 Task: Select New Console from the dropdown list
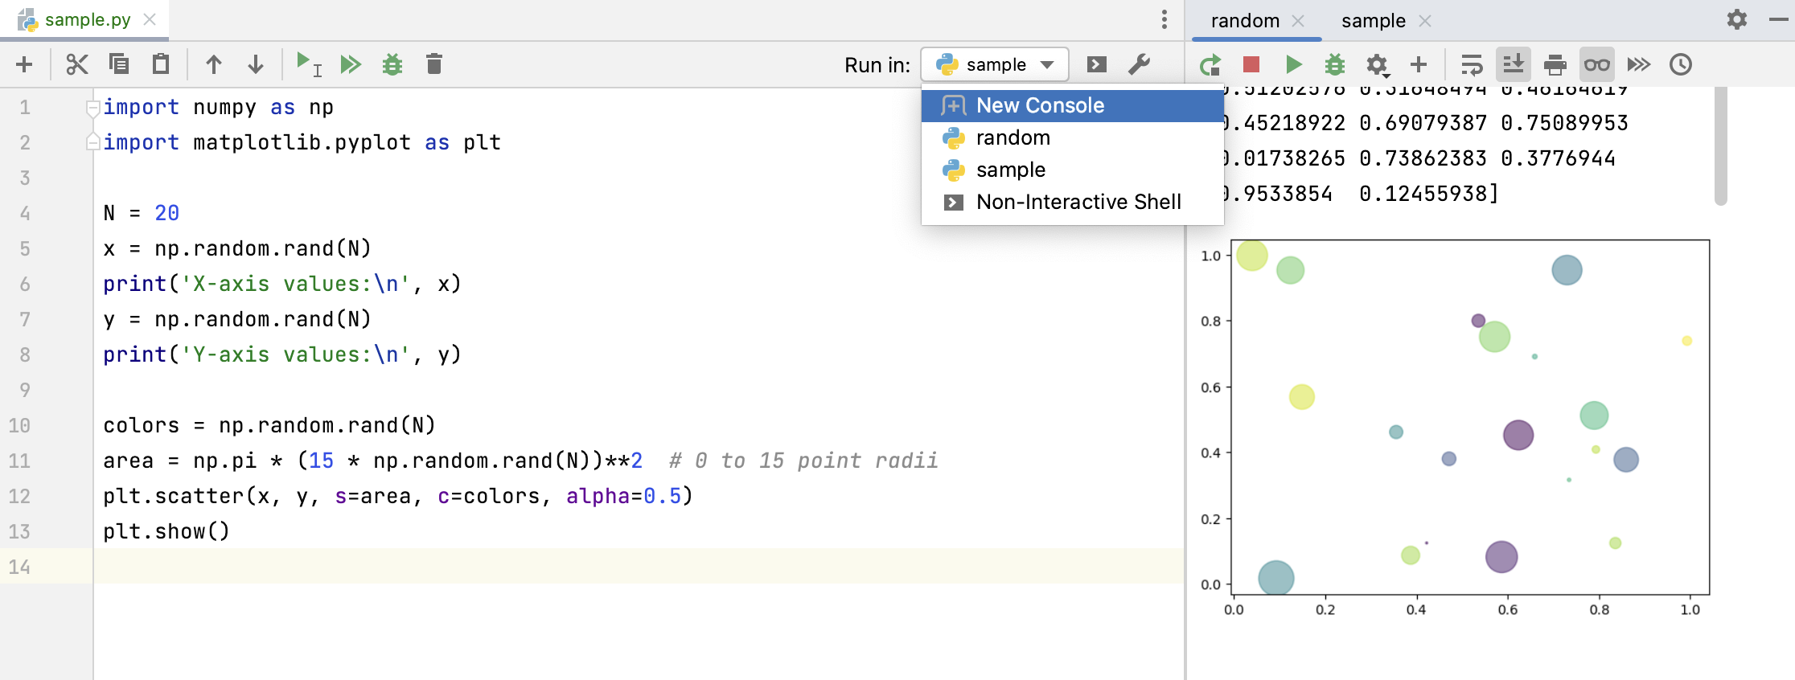pos(1040,105)
